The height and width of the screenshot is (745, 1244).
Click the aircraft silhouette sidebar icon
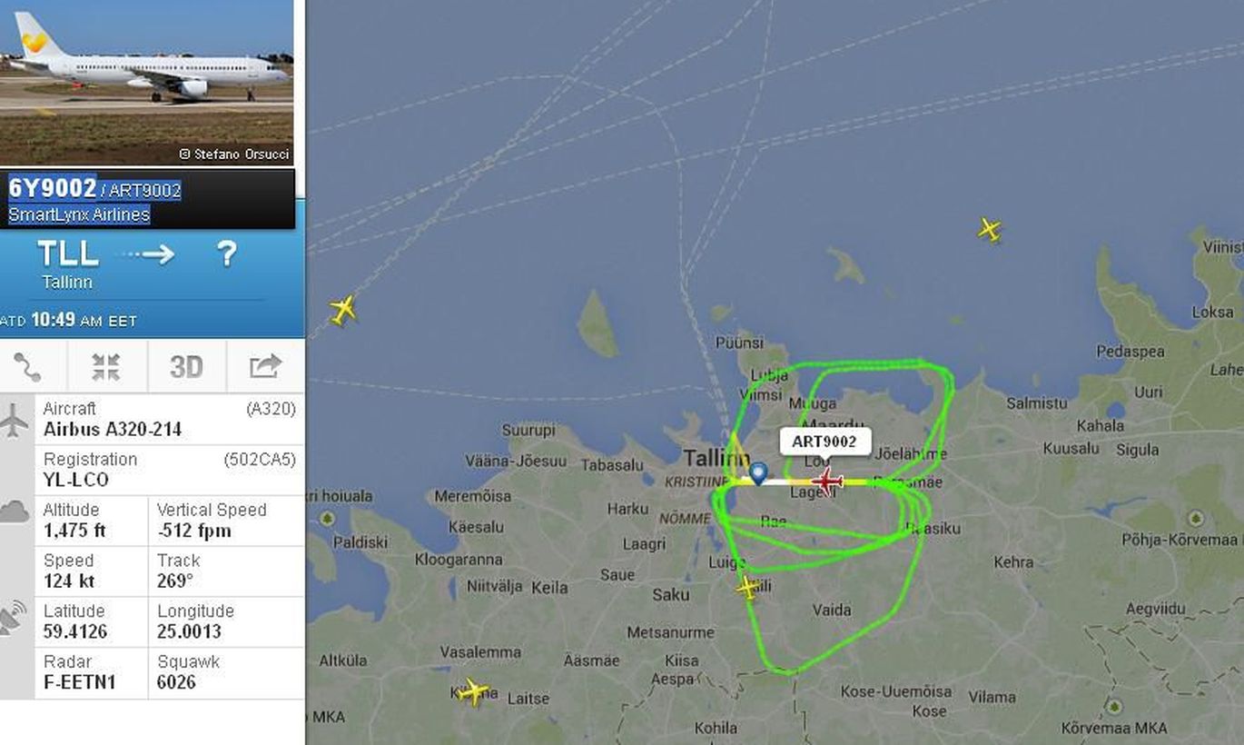(x=15, y=421)
